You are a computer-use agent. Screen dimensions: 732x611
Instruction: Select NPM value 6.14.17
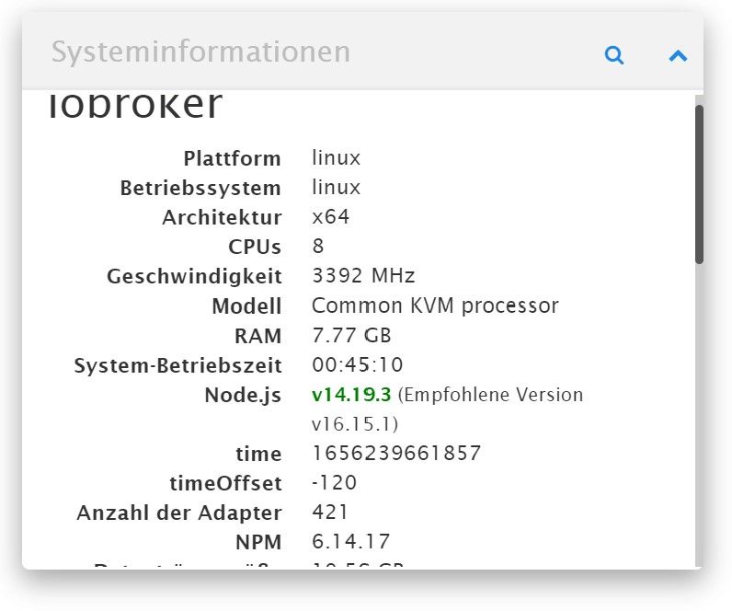[350, 542]
